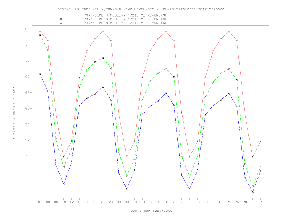This screenshot has height=220, width=284.
Task: Click x-axis tick label 18
Action: (87, 202)
